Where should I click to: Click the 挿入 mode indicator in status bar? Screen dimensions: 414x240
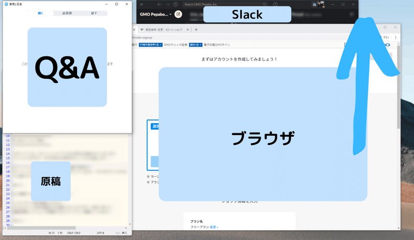124,233
